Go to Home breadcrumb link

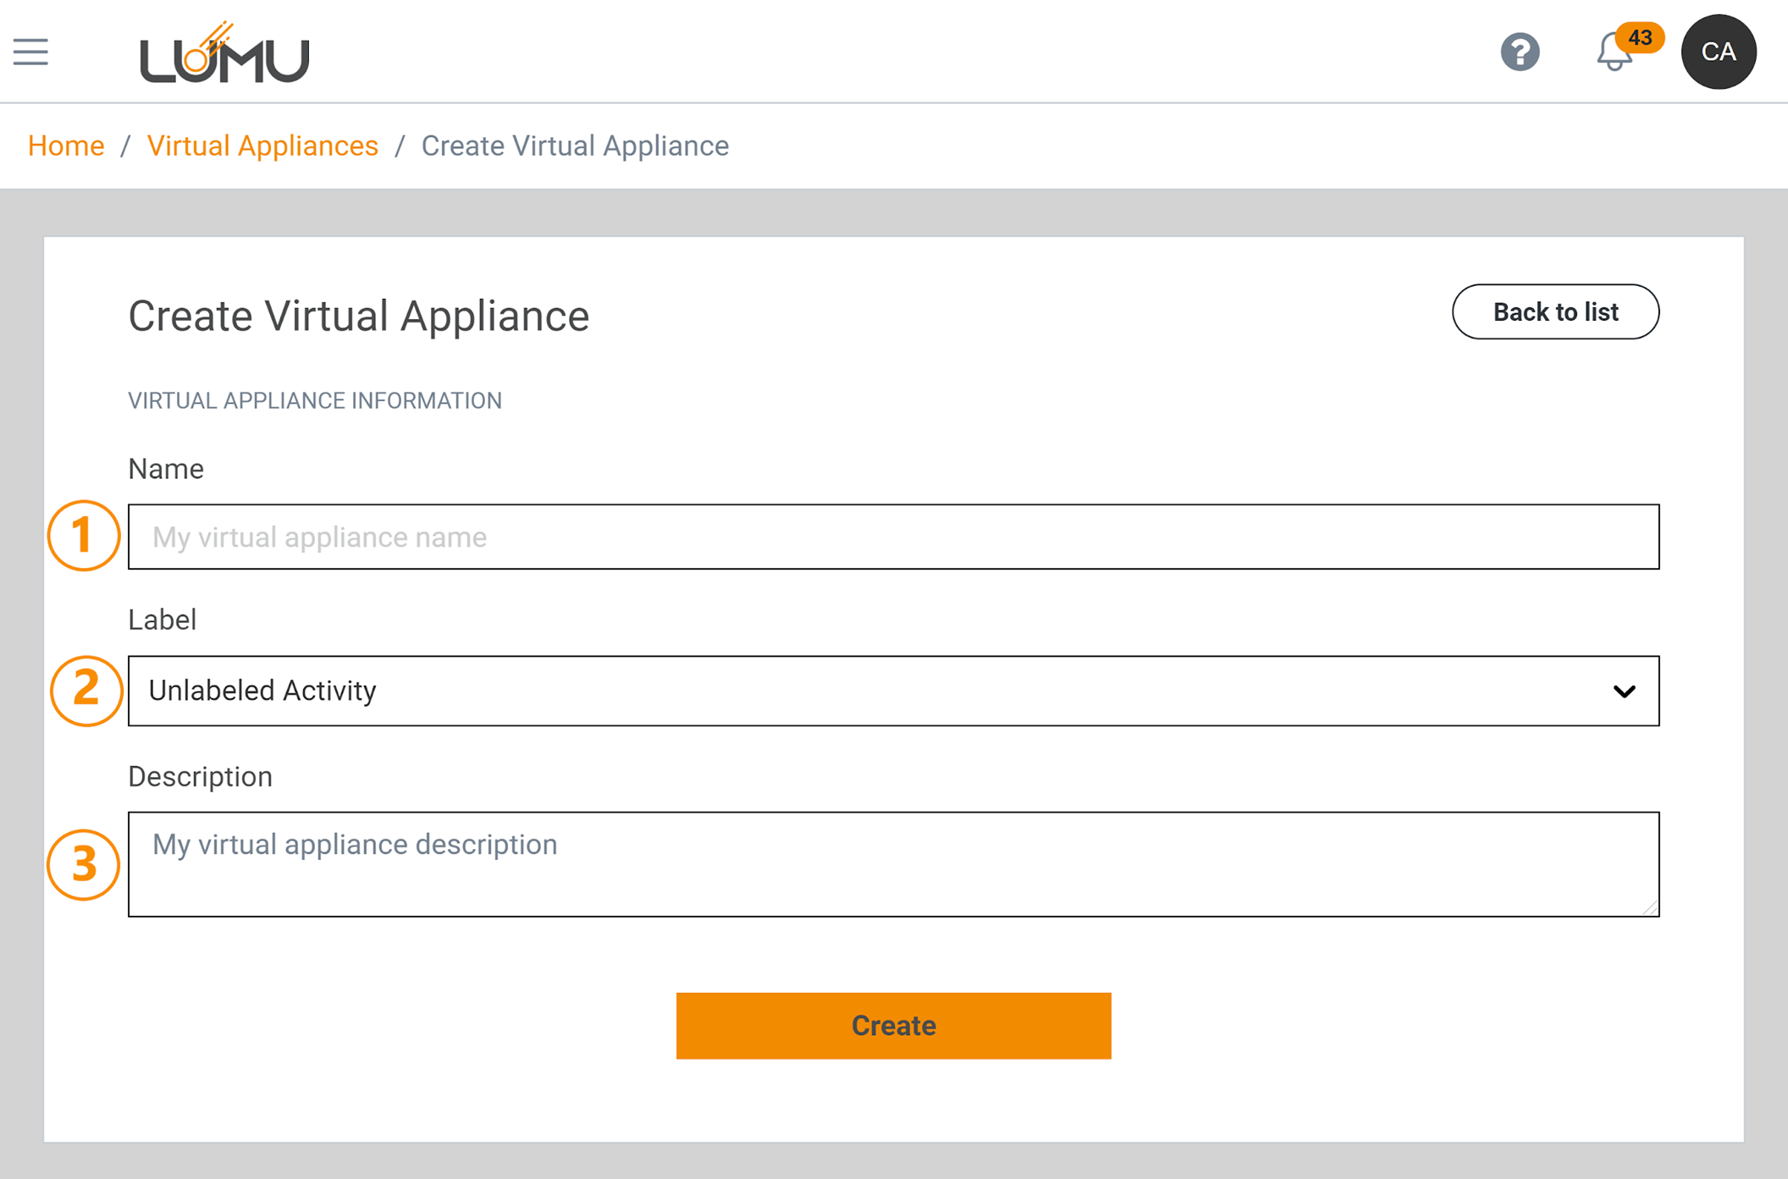coord(66,146)
